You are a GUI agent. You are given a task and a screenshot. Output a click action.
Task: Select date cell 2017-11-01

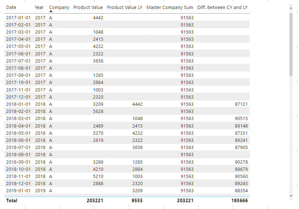[18, 90]
